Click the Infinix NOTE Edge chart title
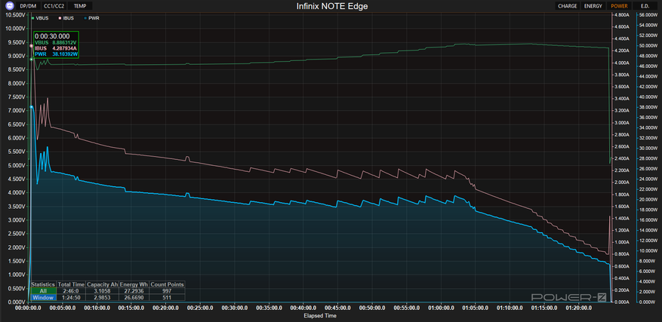This screenshot has height=322, width=662. coord(331,6)
